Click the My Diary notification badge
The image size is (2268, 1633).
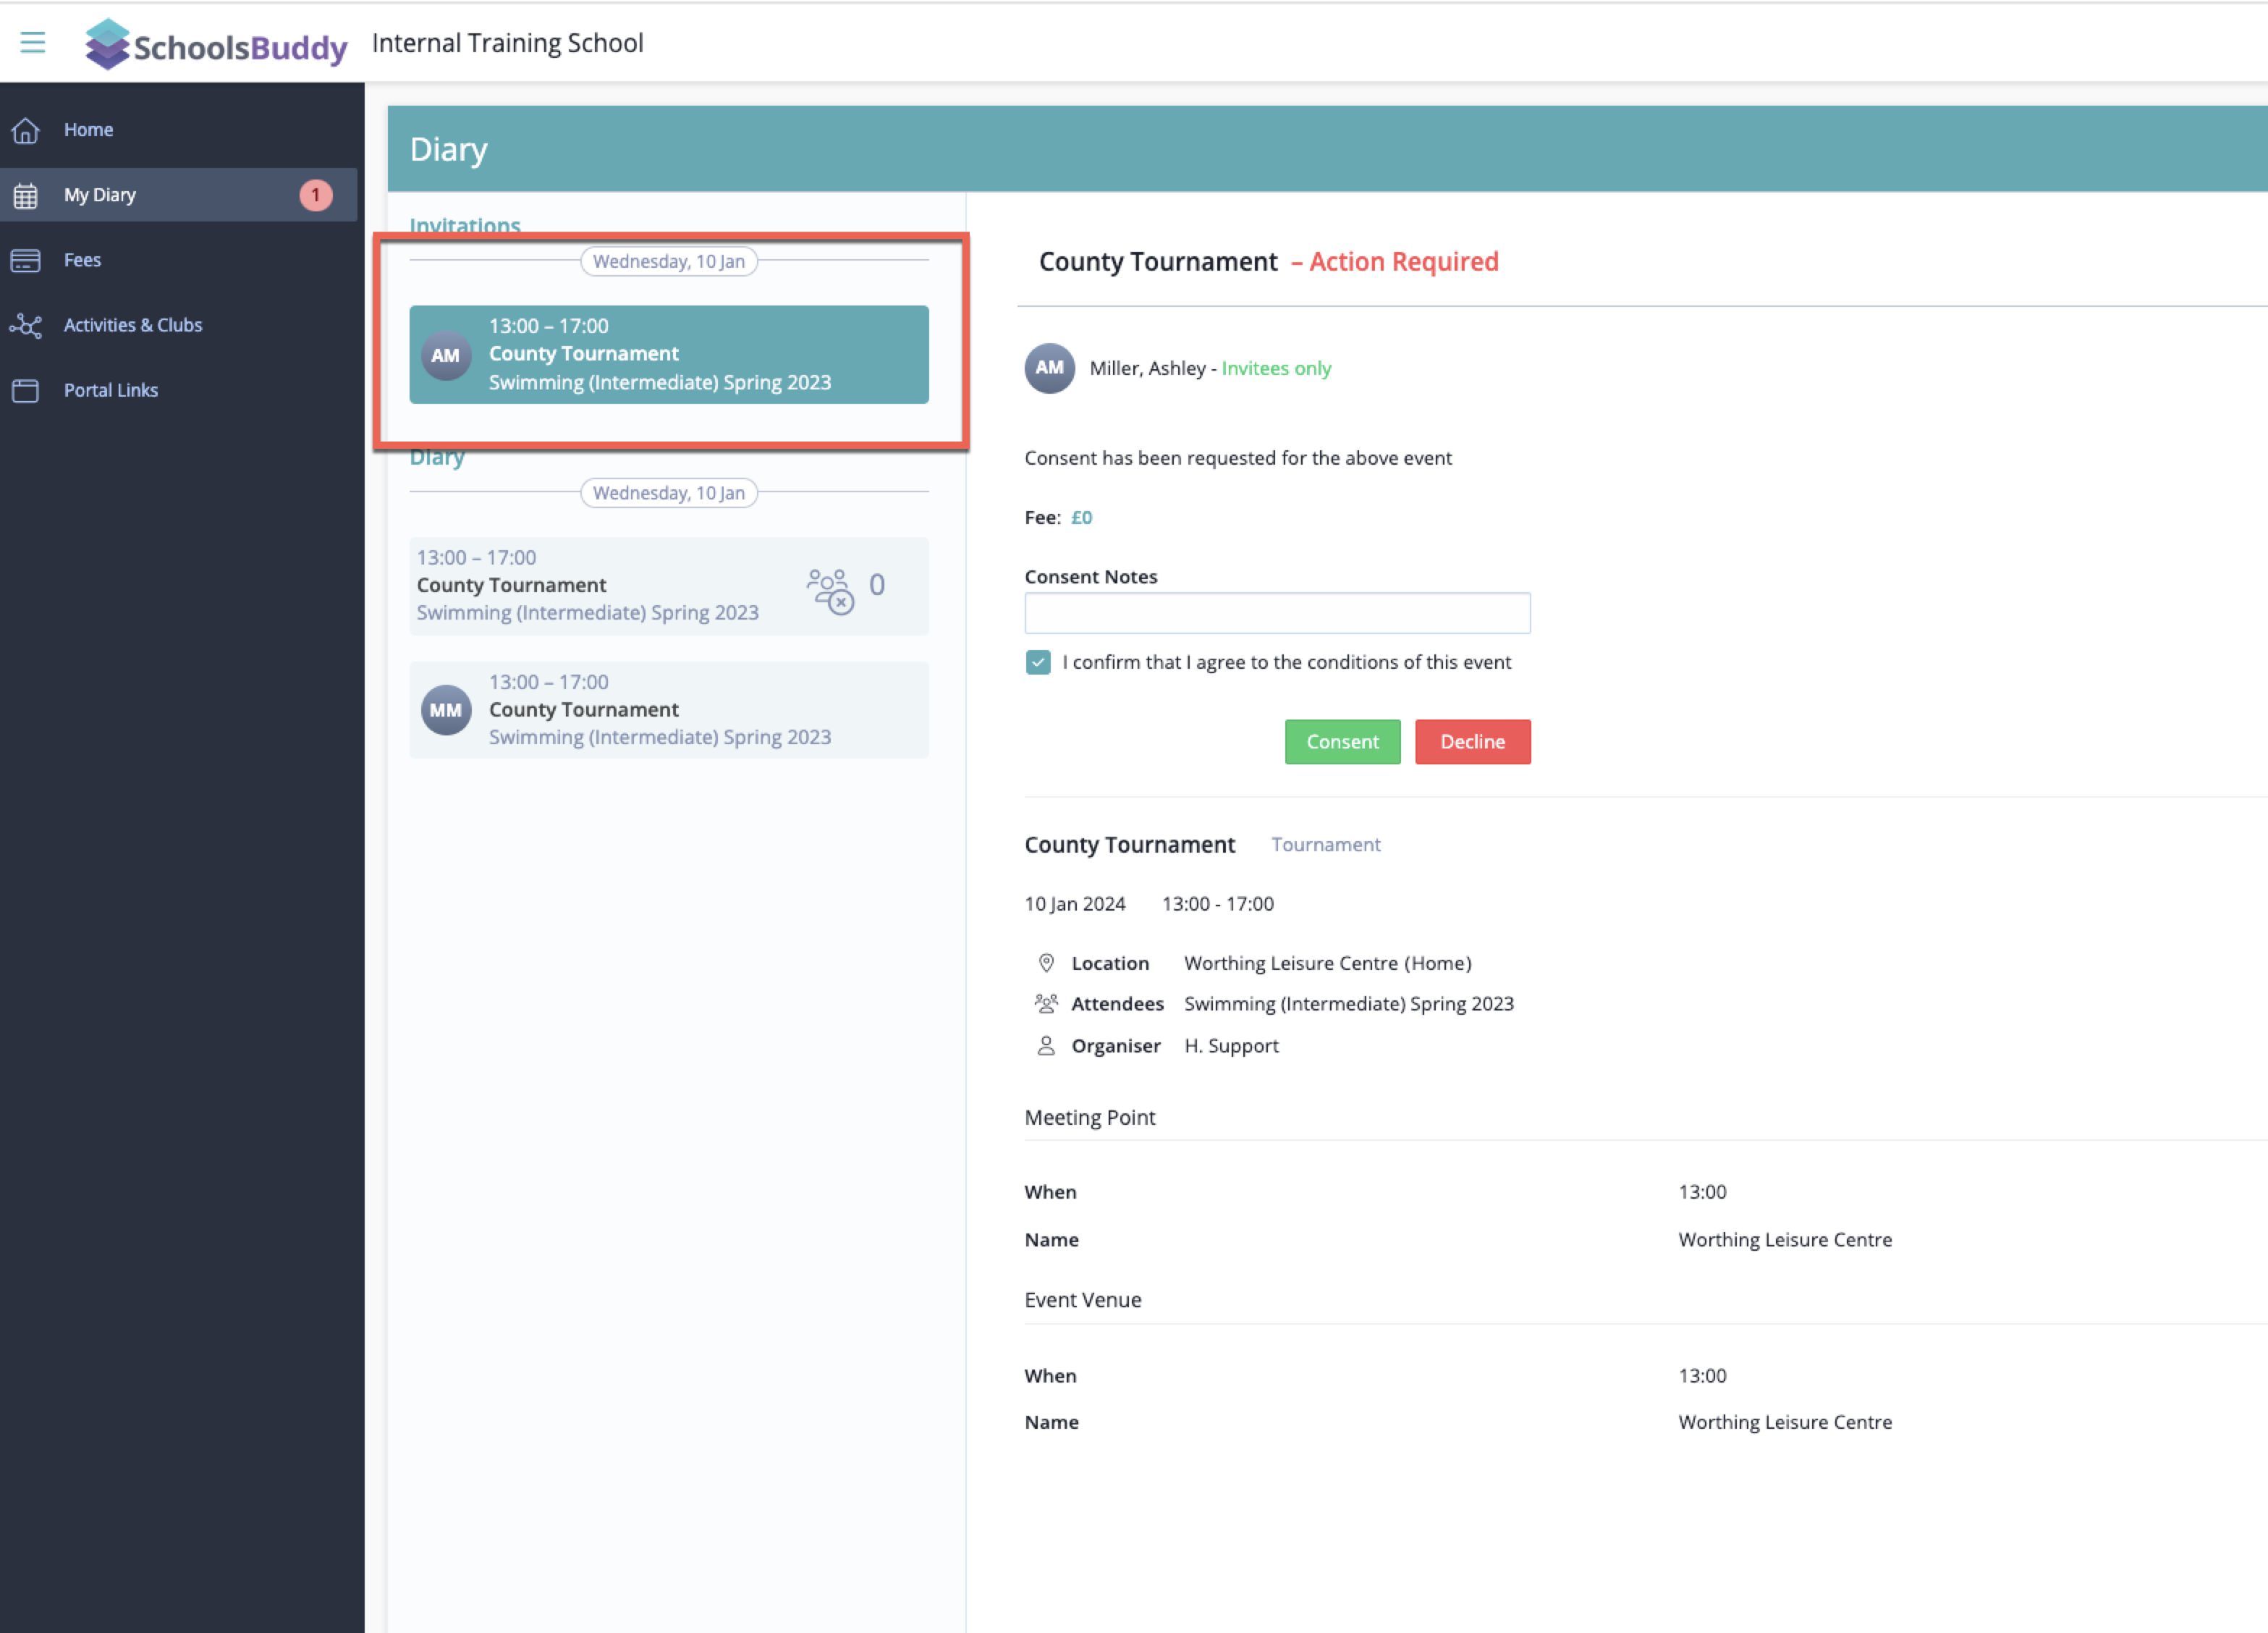(x=316, y=195)
